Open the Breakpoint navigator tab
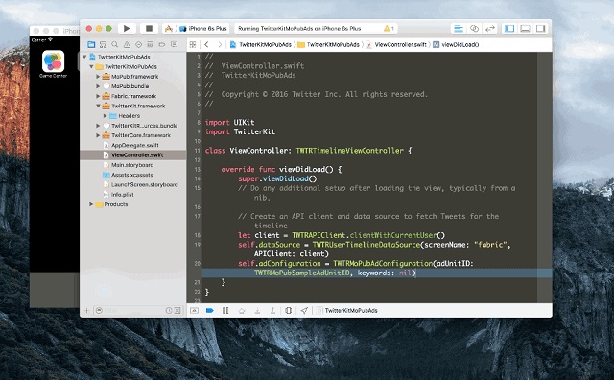 162,44
